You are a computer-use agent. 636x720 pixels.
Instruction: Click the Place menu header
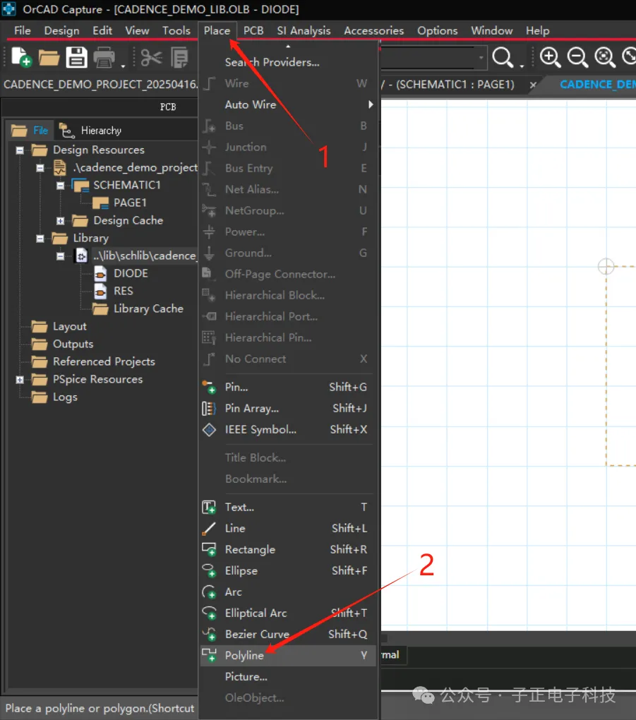(x=217, y=31)
